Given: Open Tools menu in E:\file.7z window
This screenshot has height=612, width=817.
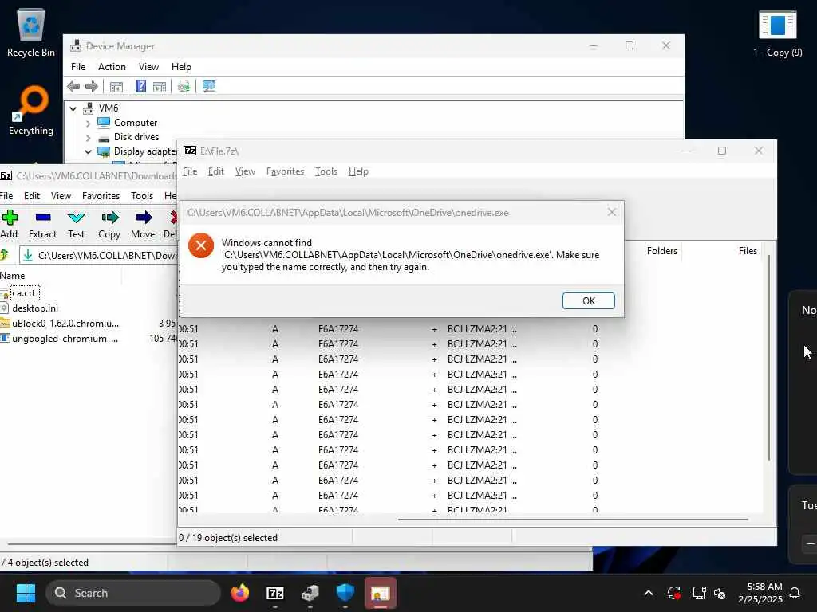Looking at the screenshot, I should coord(326,171).
